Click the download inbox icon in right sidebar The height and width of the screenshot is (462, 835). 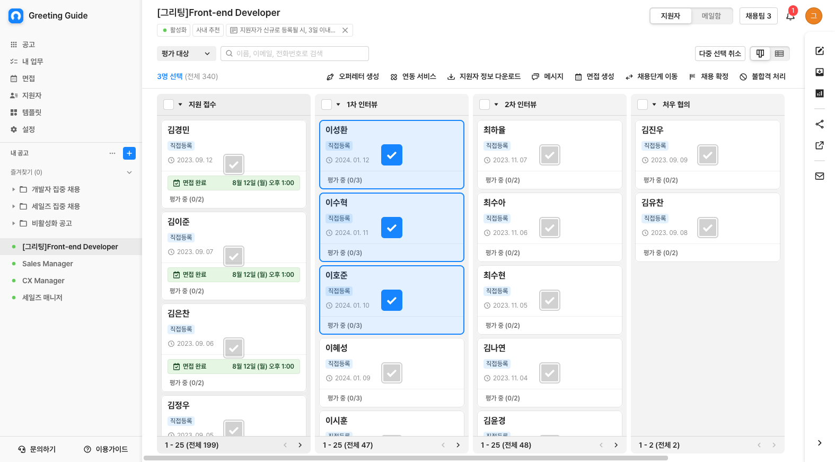click(820, 72)
